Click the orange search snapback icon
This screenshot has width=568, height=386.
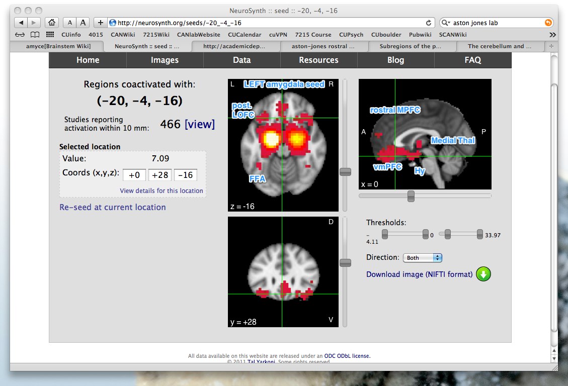(x=548, y=23)
